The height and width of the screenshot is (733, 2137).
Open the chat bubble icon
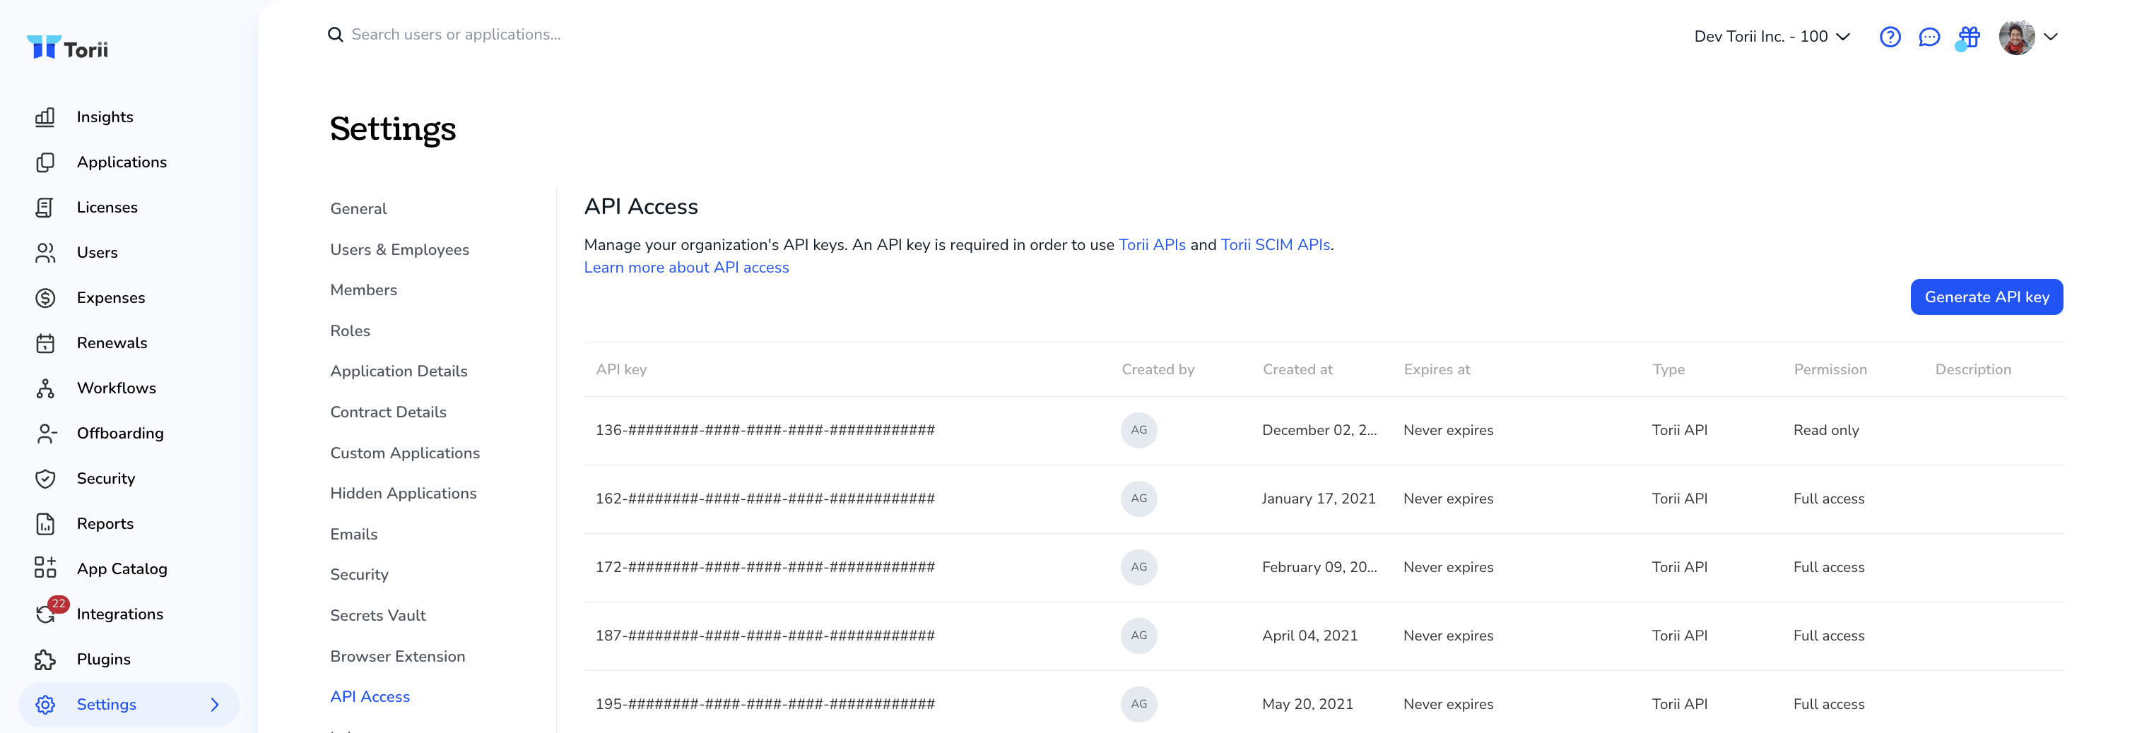[x=1929, y=37]
